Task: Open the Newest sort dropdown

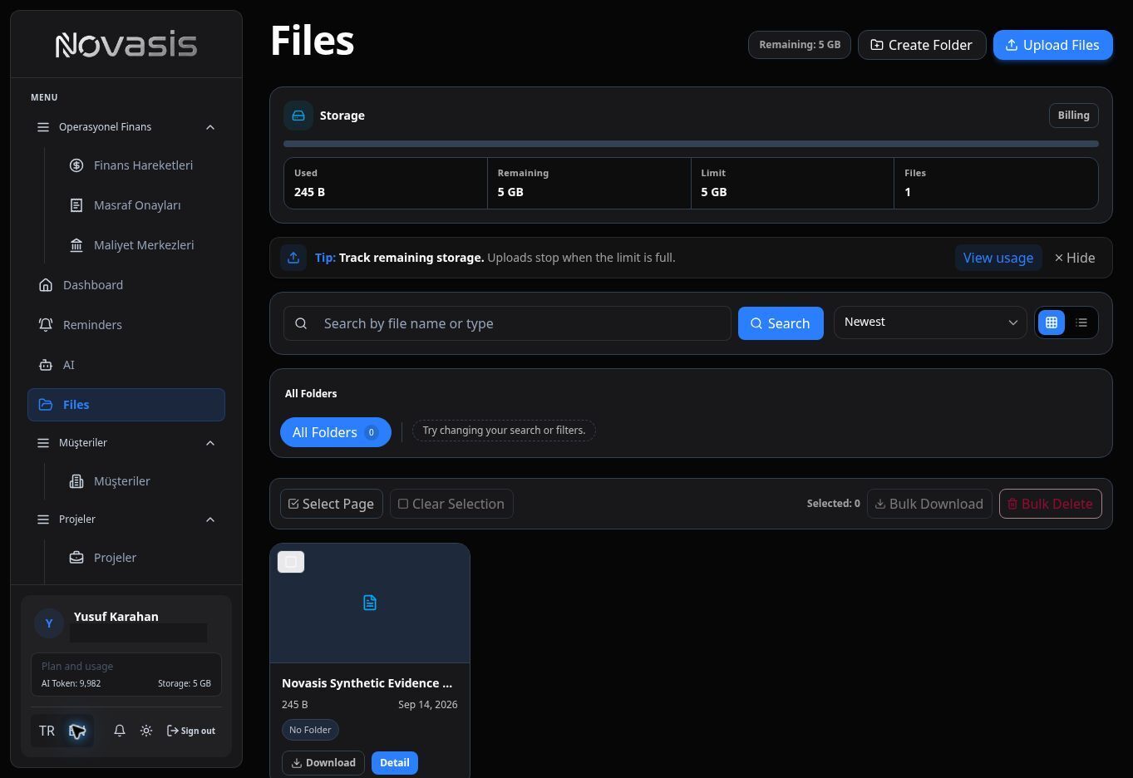Action: tap(930, 323)
